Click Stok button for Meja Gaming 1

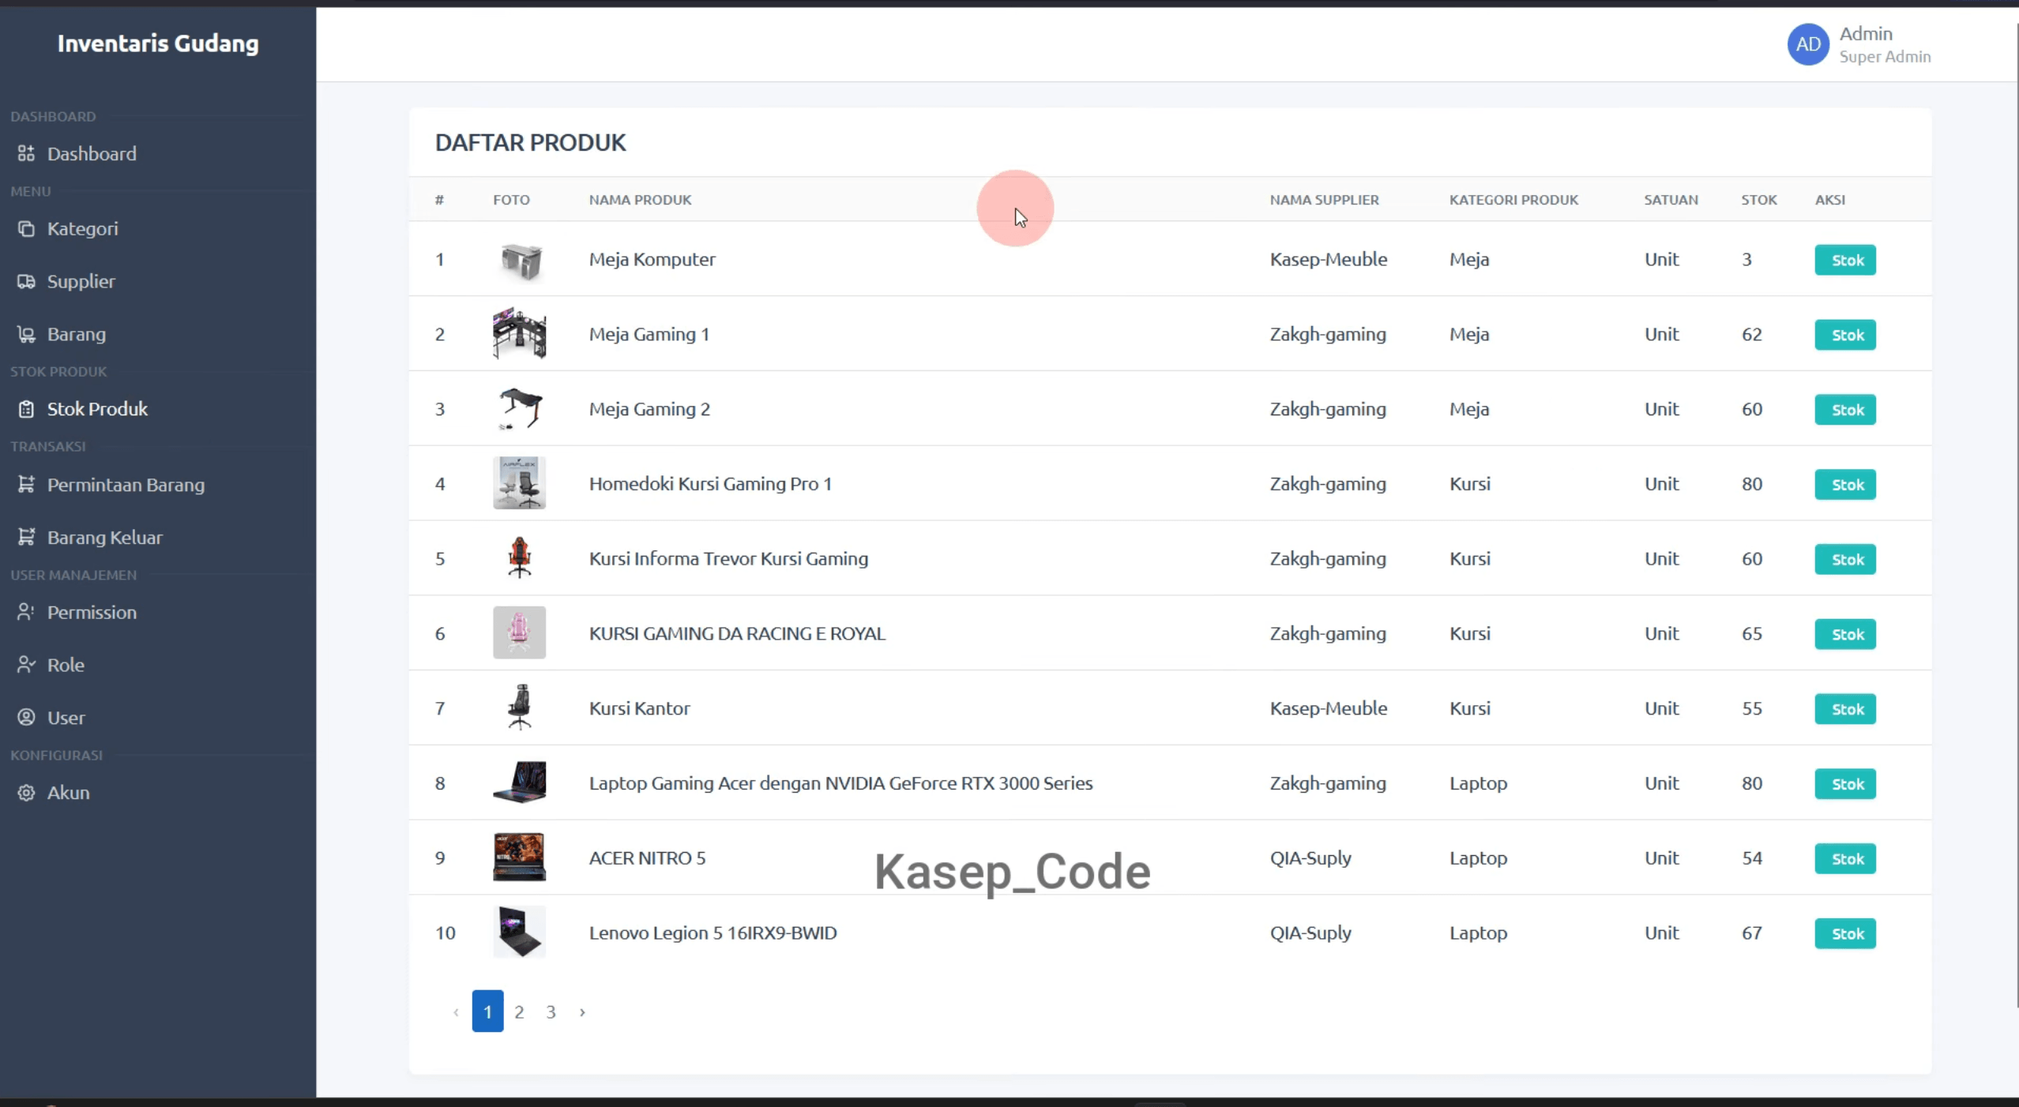[x=1845, y=335]
